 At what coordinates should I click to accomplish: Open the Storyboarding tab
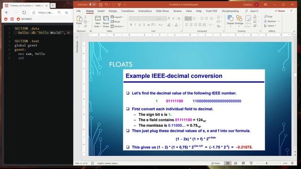pyautogui.click(x=230, y=11)
